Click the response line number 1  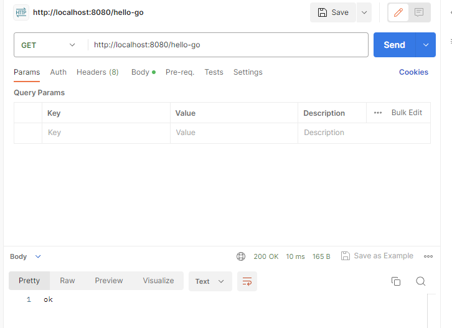point(29,300)
